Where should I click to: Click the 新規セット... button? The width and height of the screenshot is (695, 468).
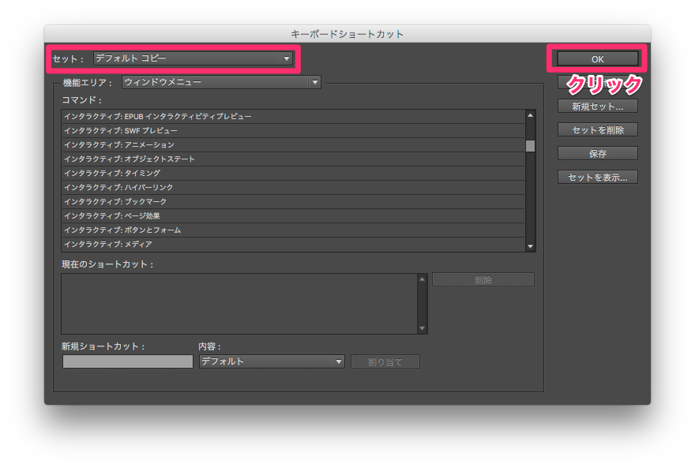[x=597, y=106]
